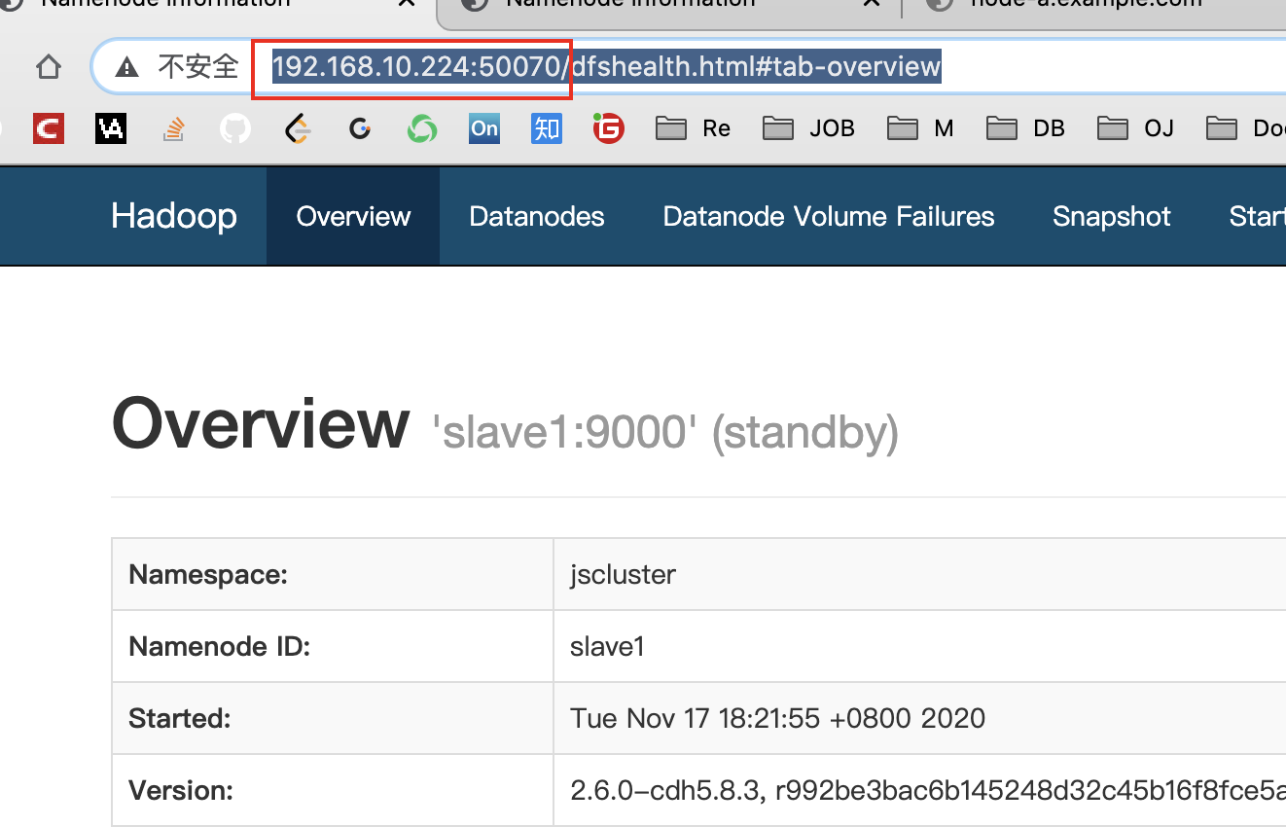Screen dimensions: 1286x827
Task: Click the Namespace: label cell
Action: (x=333, y=574)
